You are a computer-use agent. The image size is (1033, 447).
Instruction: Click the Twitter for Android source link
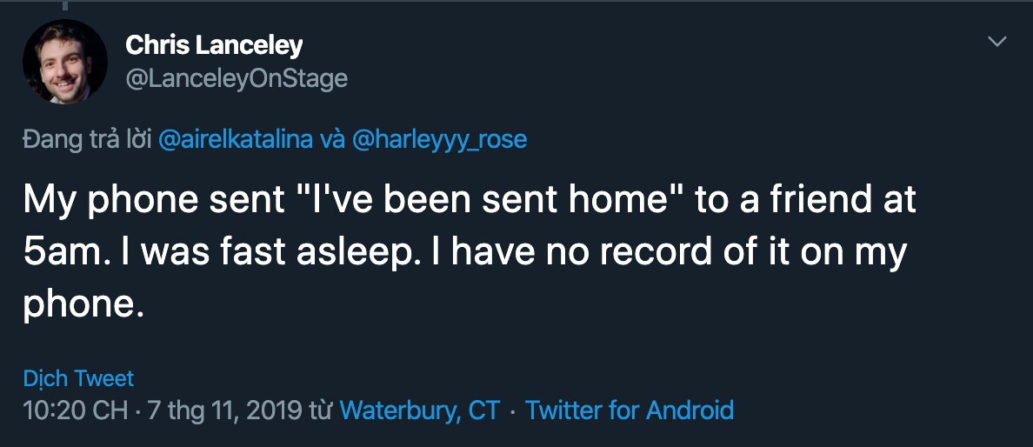[630, 410]
